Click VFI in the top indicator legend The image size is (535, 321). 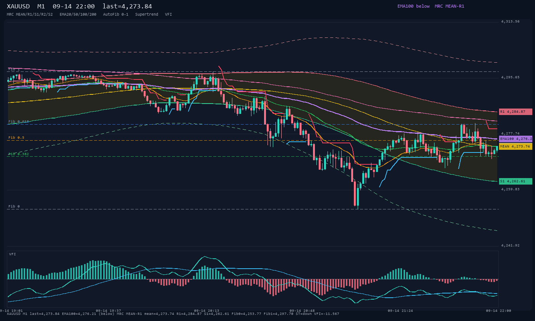coord(169,14)
